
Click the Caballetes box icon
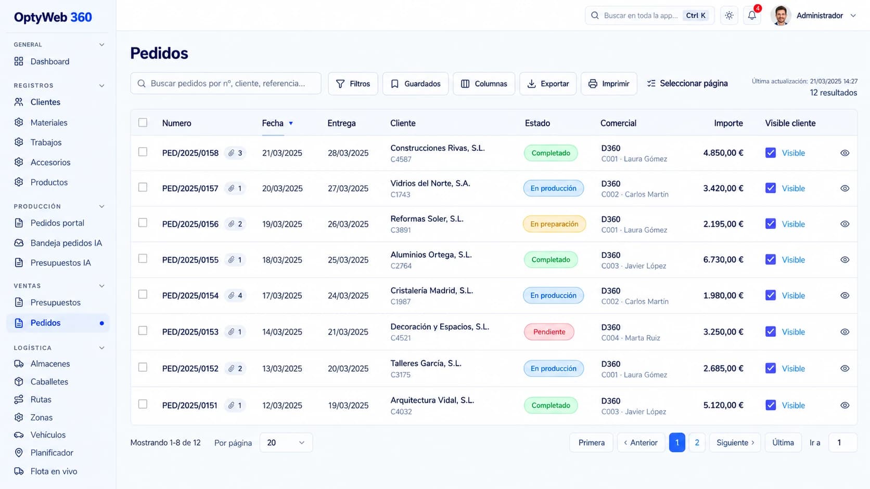click(19, 381)
